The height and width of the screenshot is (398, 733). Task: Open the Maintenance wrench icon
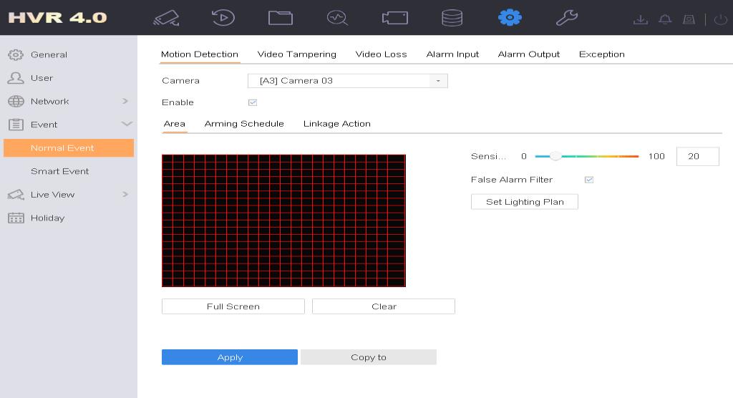pyautogui.click(x=566, y=18)
